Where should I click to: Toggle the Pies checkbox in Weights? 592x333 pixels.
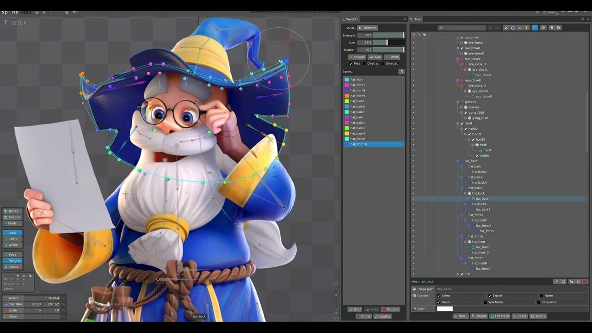click(351, 63)
